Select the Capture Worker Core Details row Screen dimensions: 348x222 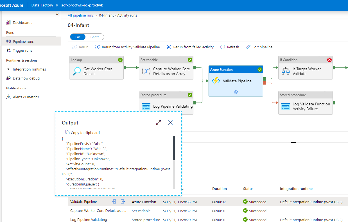tap(208, 211)
